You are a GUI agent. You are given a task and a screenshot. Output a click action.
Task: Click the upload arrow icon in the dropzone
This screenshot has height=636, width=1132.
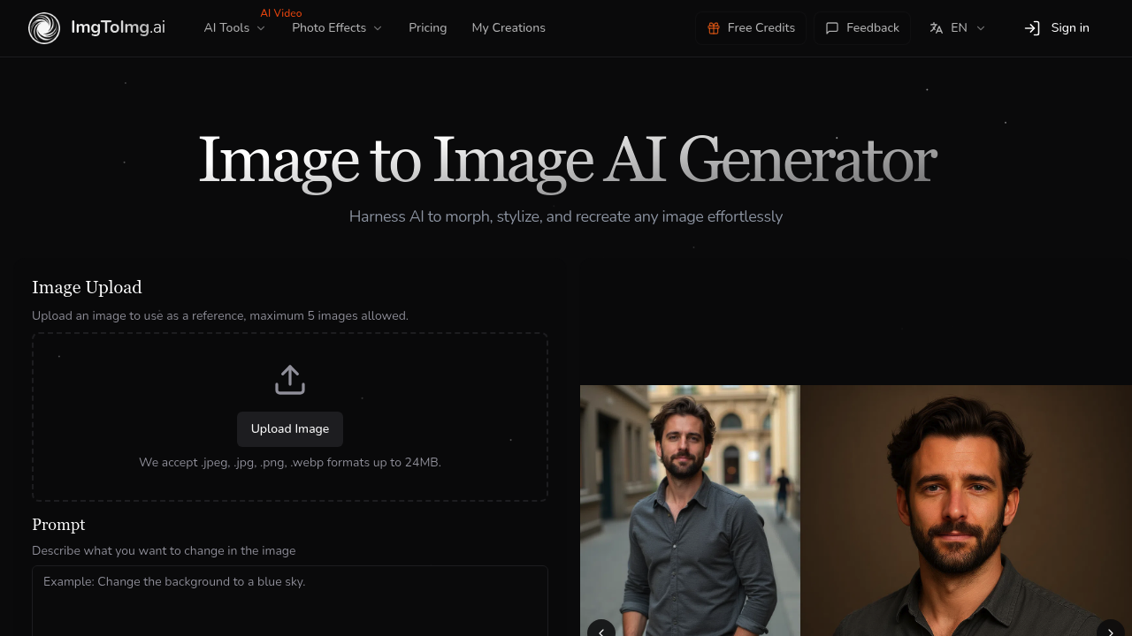tap(289, 378)
